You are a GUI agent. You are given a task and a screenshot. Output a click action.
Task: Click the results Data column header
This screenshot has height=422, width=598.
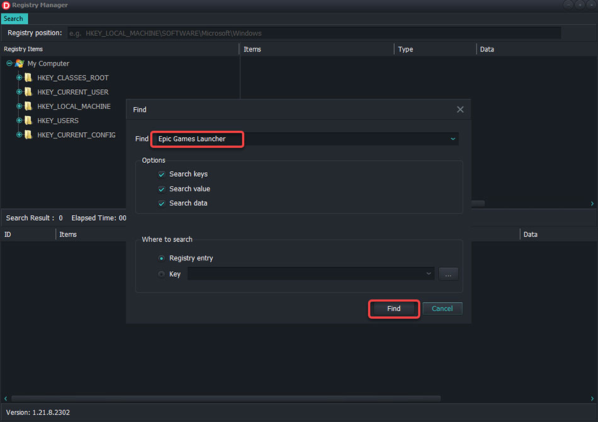pyautogui.click(x=531, y=234)
